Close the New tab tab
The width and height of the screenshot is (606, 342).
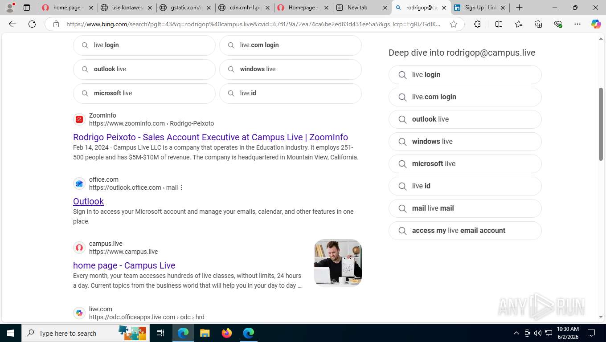385,8
